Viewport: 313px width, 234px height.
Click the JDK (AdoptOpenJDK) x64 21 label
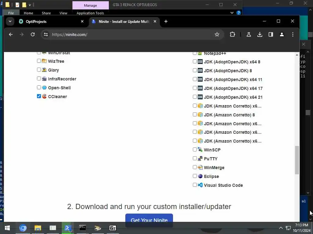(x=233, y=97)
